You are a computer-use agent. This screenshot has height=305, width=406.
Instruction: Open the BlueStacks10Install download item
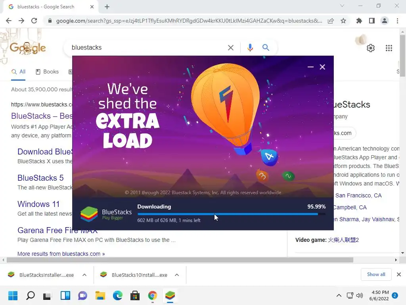click(134, 275)
